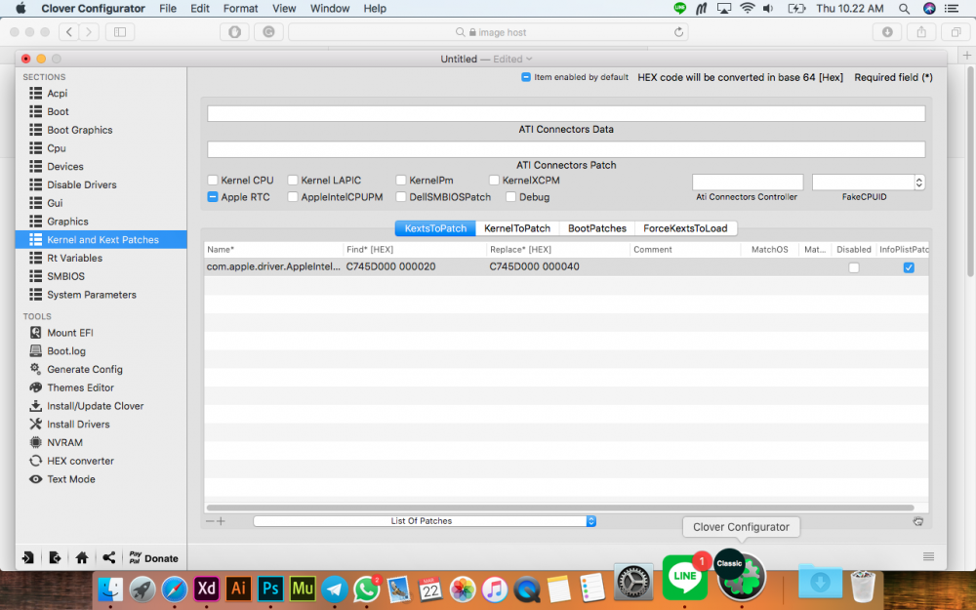Open Photoshop from the Dock
The width and height of the screenshot is (976, 610).
pos(270,589)
